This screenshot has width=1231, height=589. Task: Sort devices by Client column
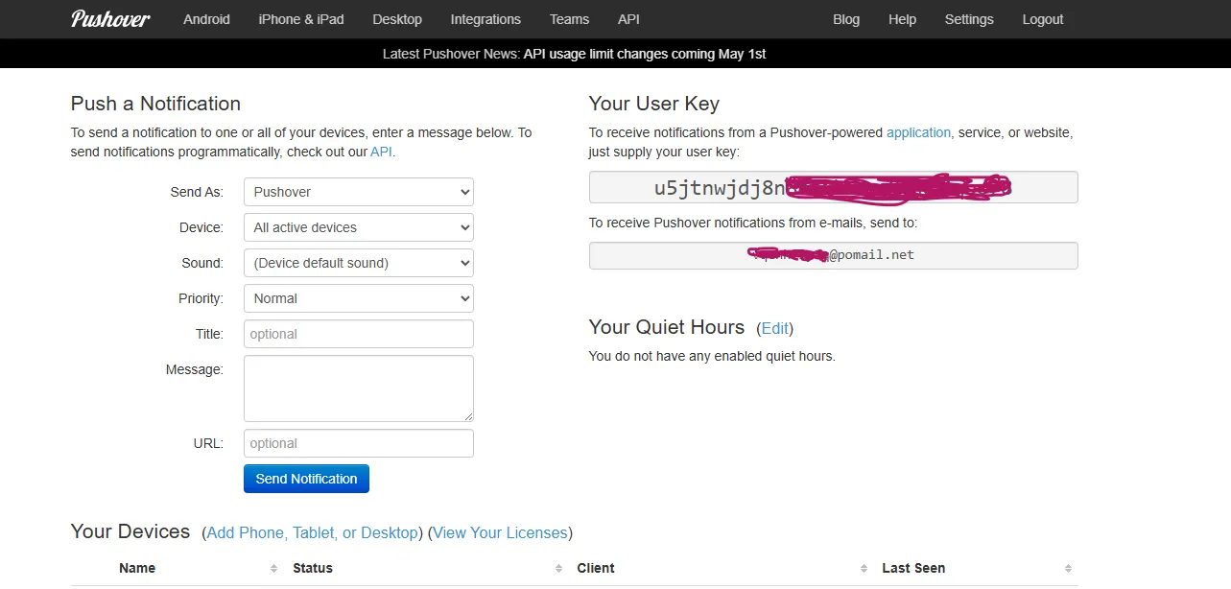click(596, 568)
